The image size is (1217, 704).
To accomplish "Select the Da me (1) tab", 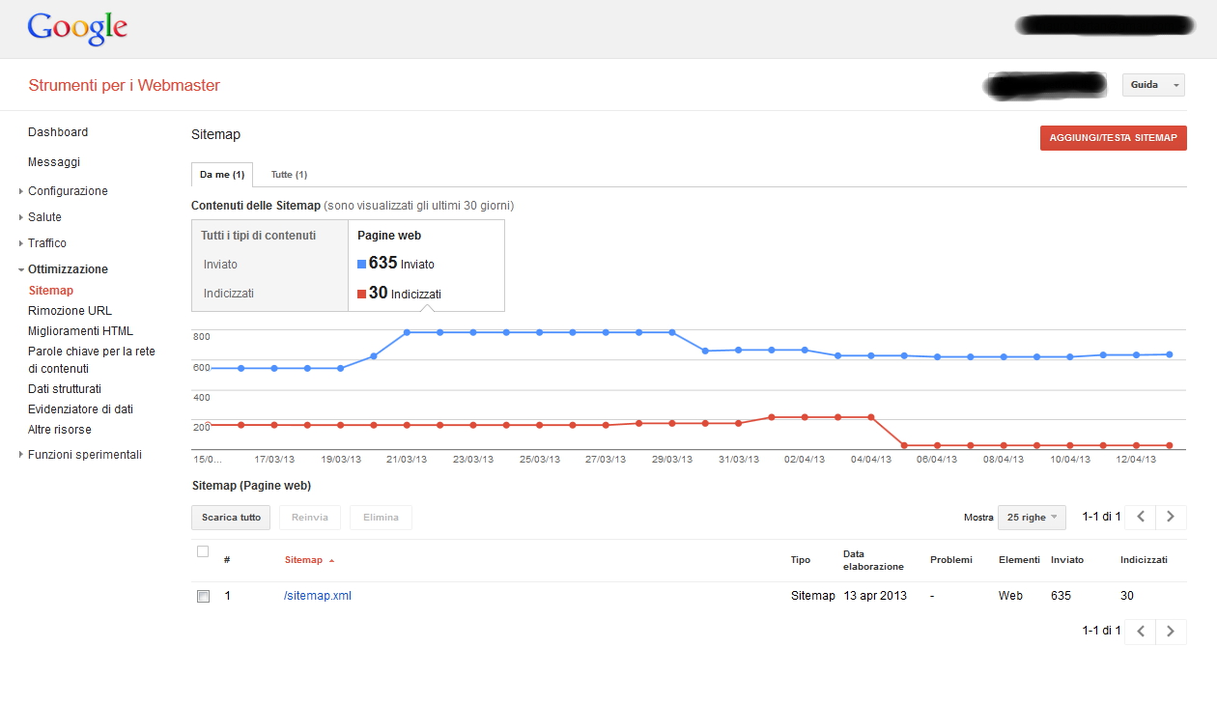I will pos(222,175).
